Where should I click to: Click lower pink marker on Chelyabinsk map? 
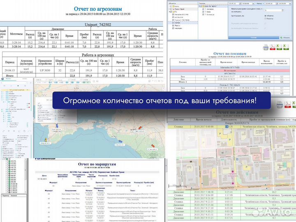[233, 183]
